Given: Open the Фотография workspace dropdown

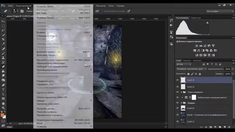Looking at the screenshot, I should coord(220,11).
